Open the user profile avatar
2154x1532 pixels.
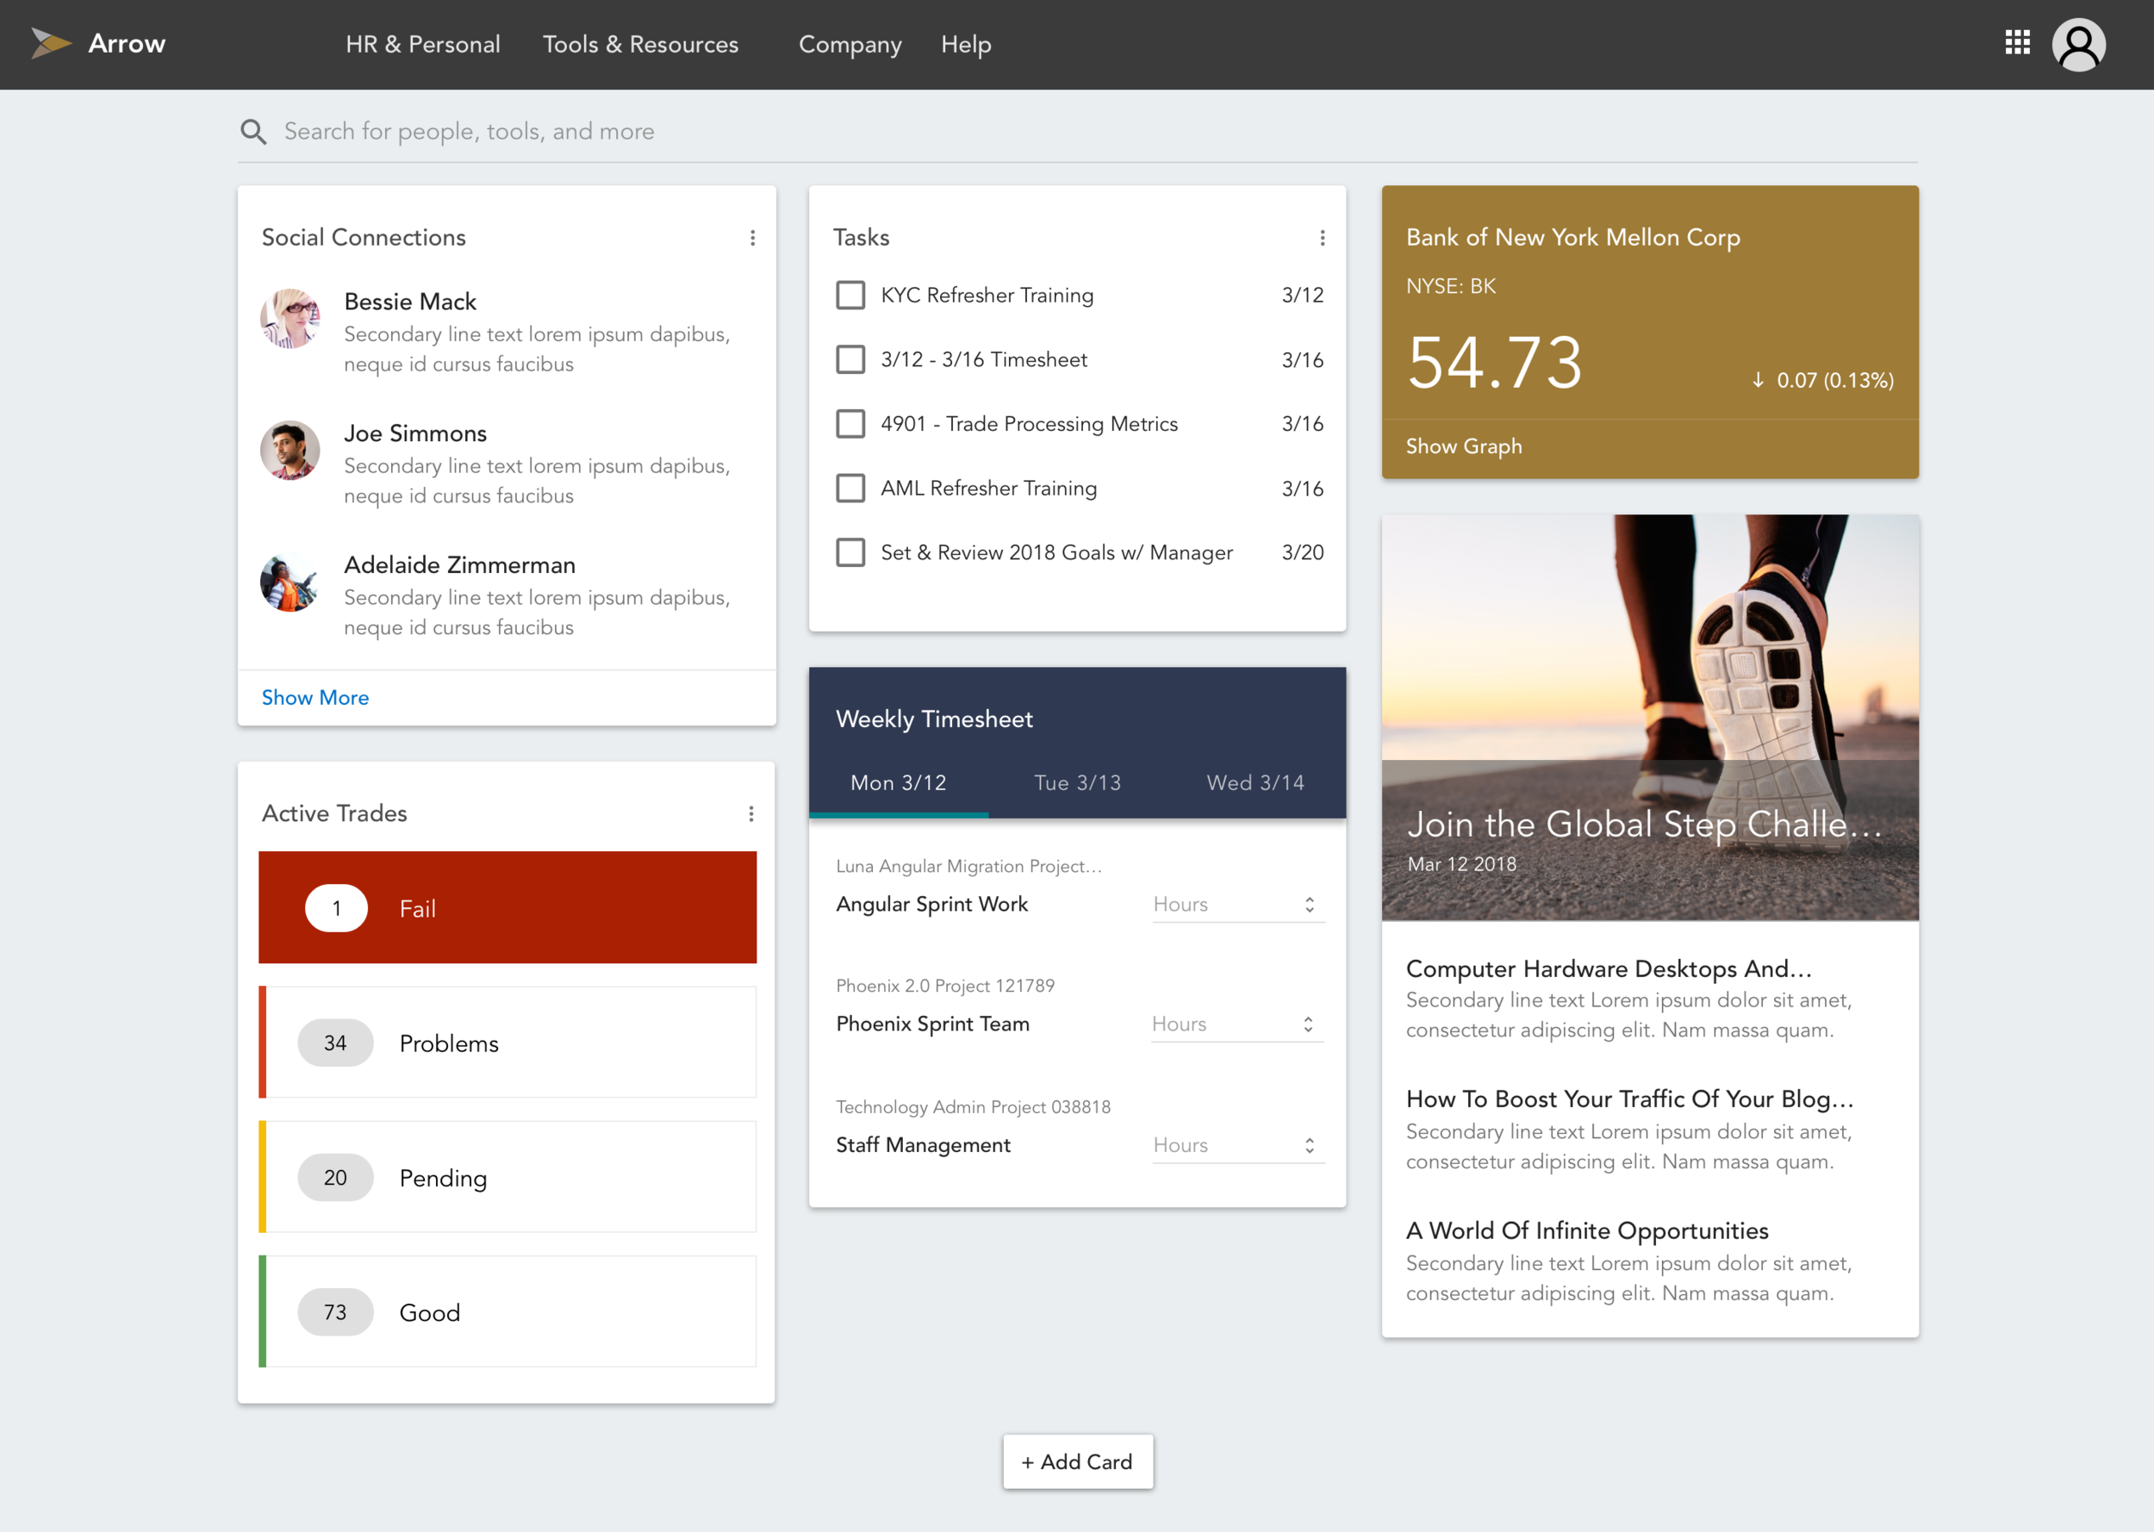tap(2078, 44)
